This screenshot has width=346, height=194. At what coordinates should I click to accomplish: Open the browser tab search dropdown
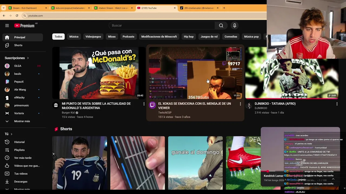pyautogui.click(x=3, y=8)
